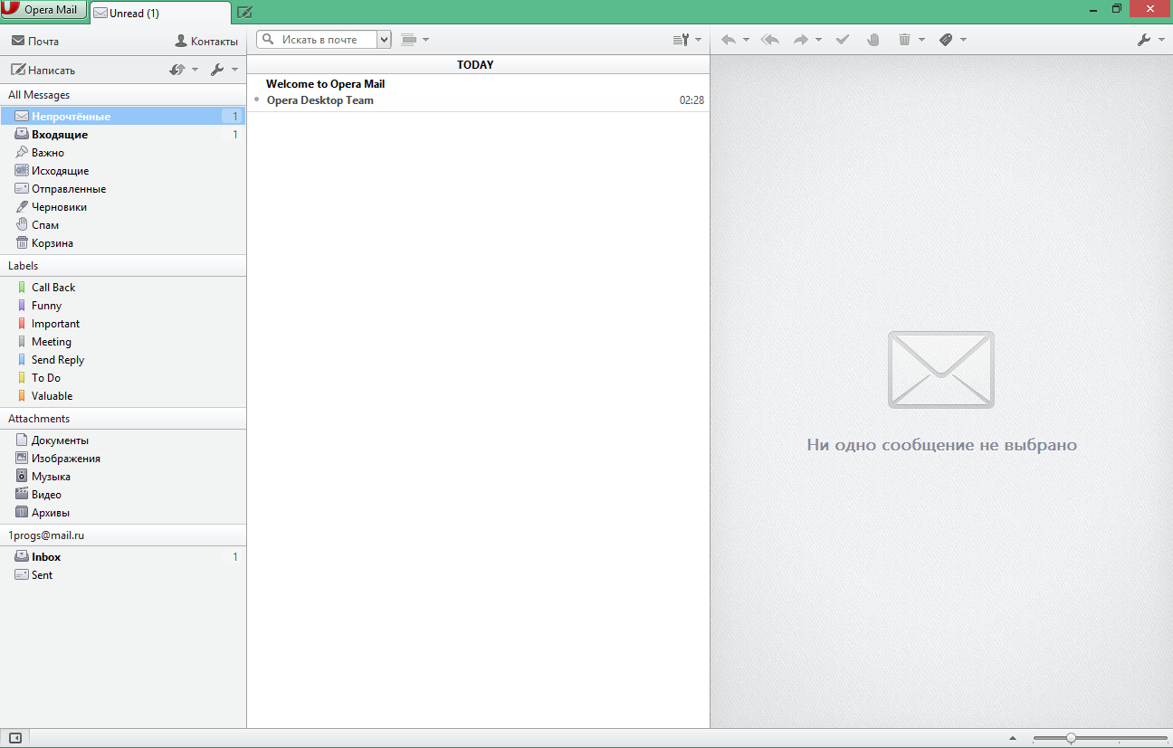The height and width of the screenshot is (748, 1173).
Task: Select Важно folder
Action: coord(123,153)
